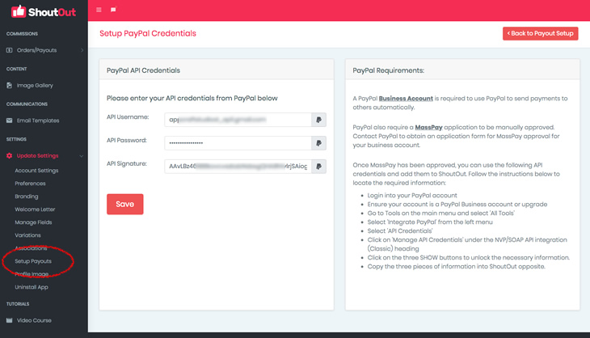Click 'Login into your PayPal account' step

(412, 196)
